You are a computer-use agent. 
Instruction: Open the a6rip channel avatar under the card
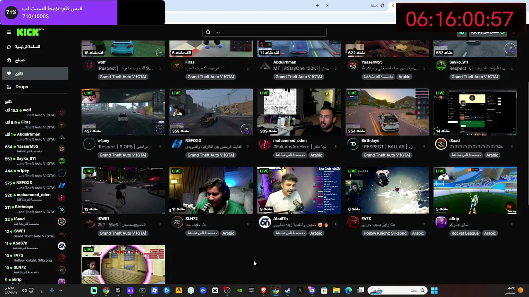point(441,222)
